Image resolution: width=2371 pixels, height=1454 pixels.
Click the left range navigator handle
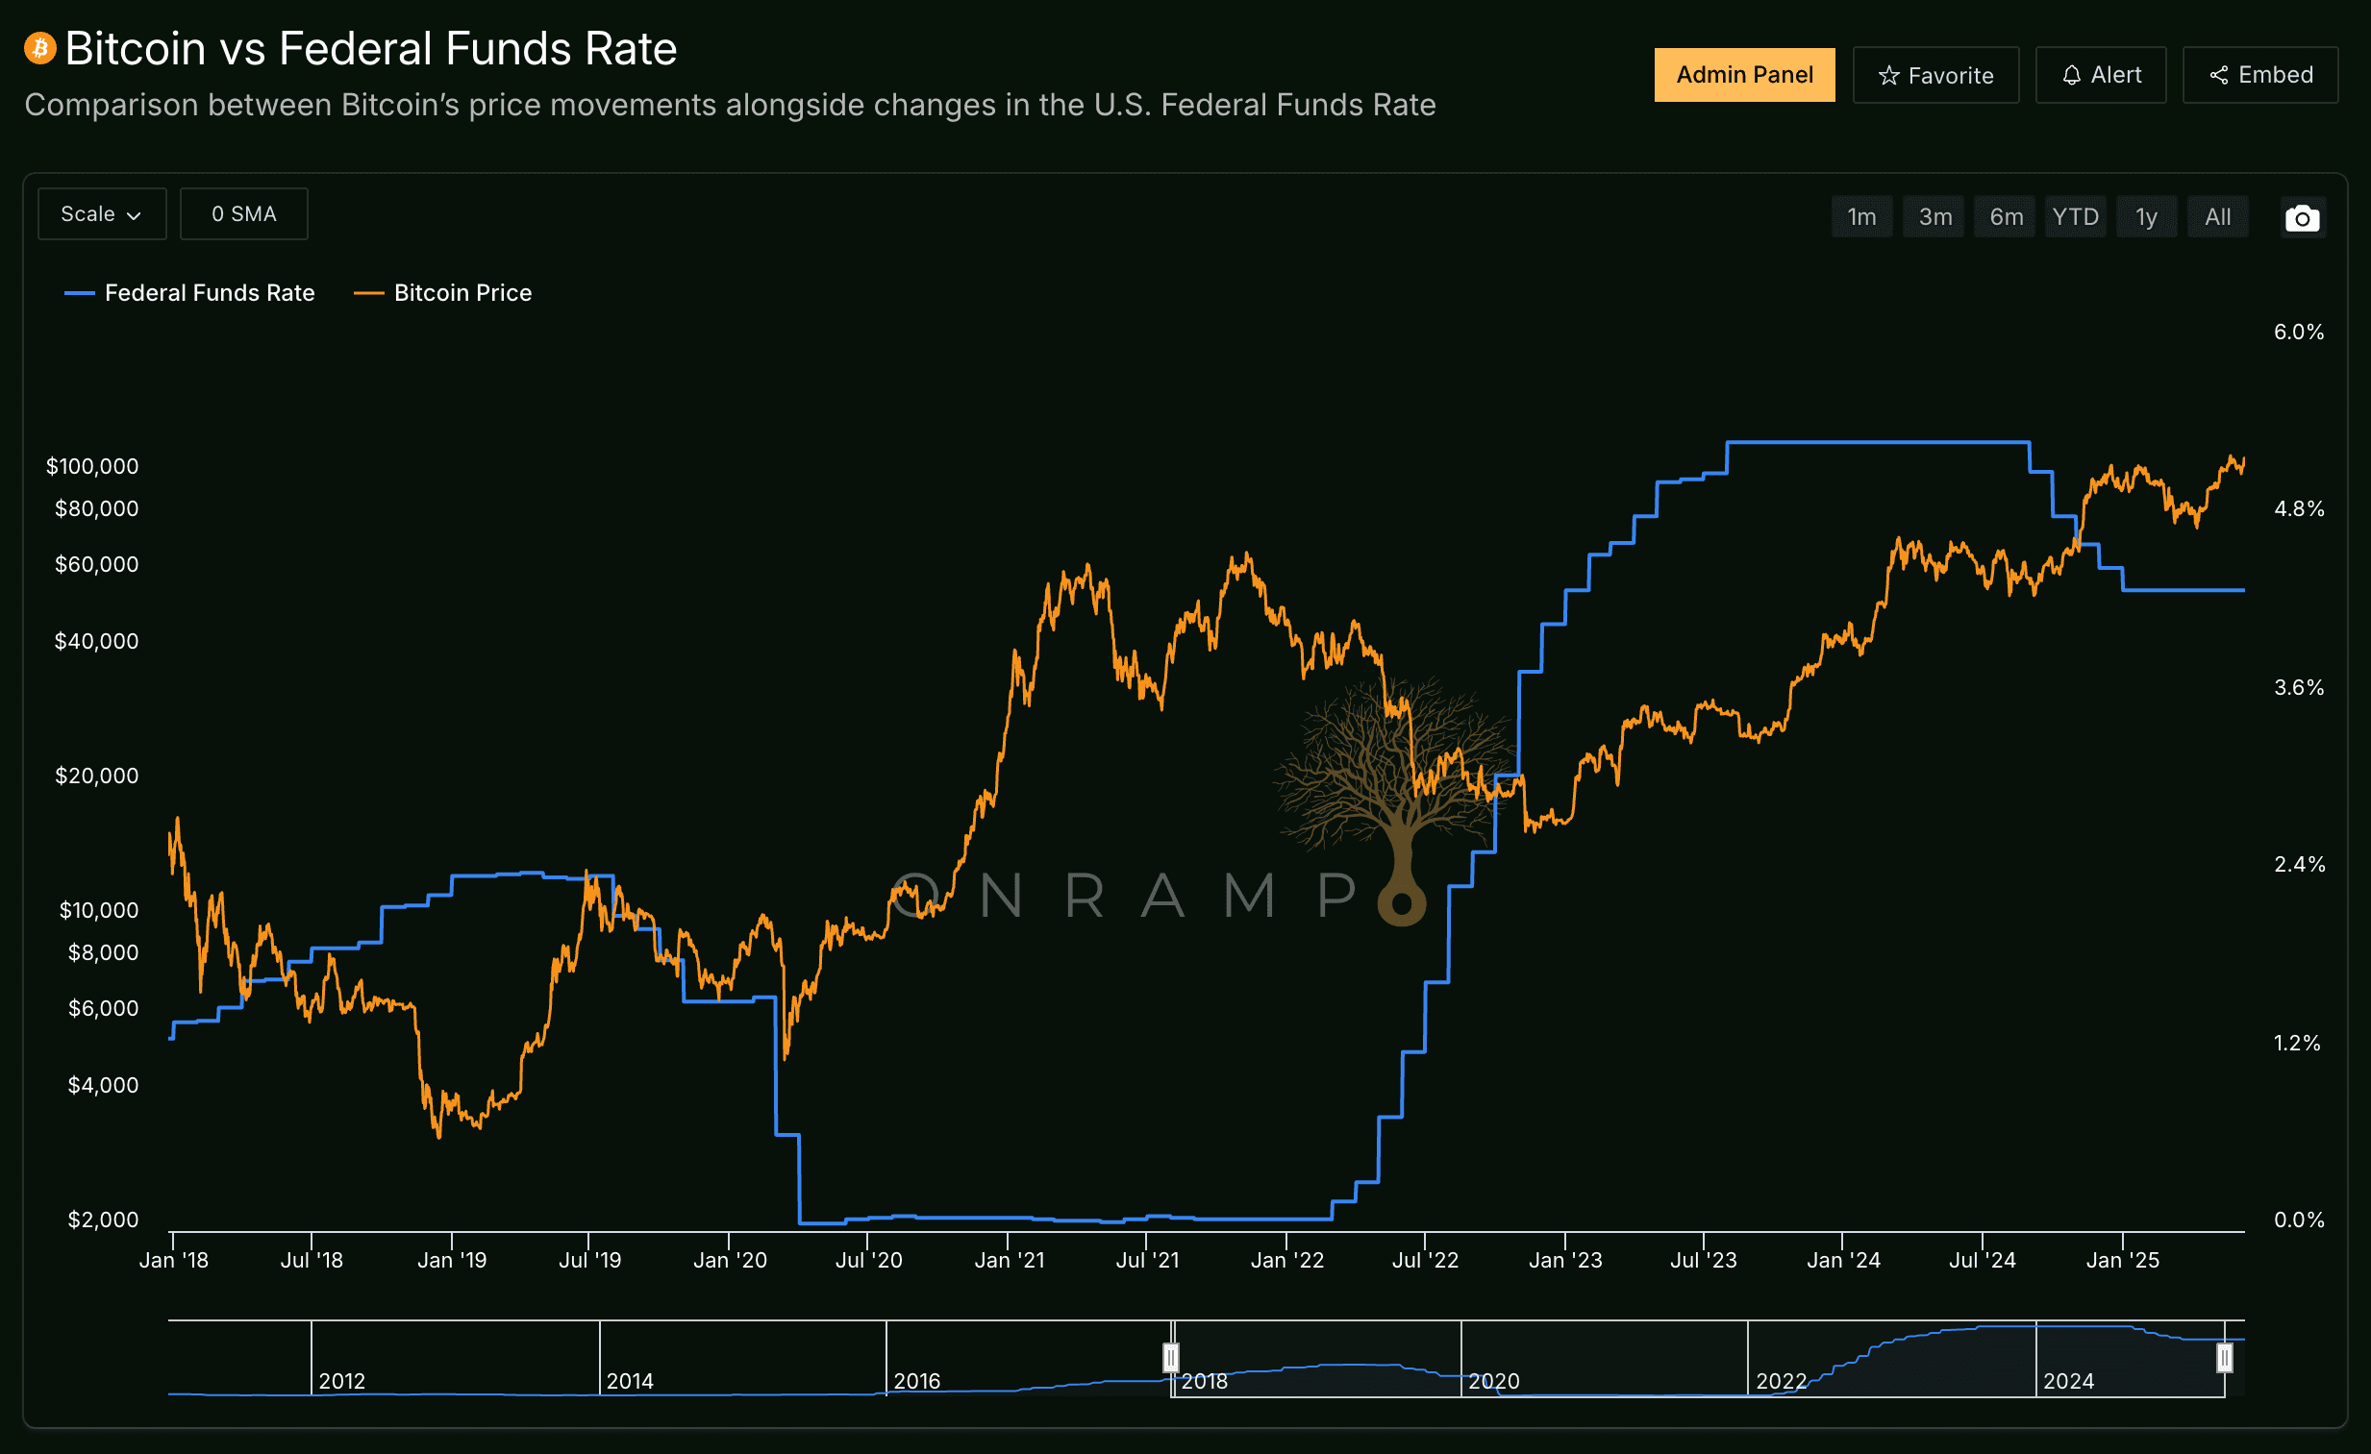[x=1170, y=1357]
